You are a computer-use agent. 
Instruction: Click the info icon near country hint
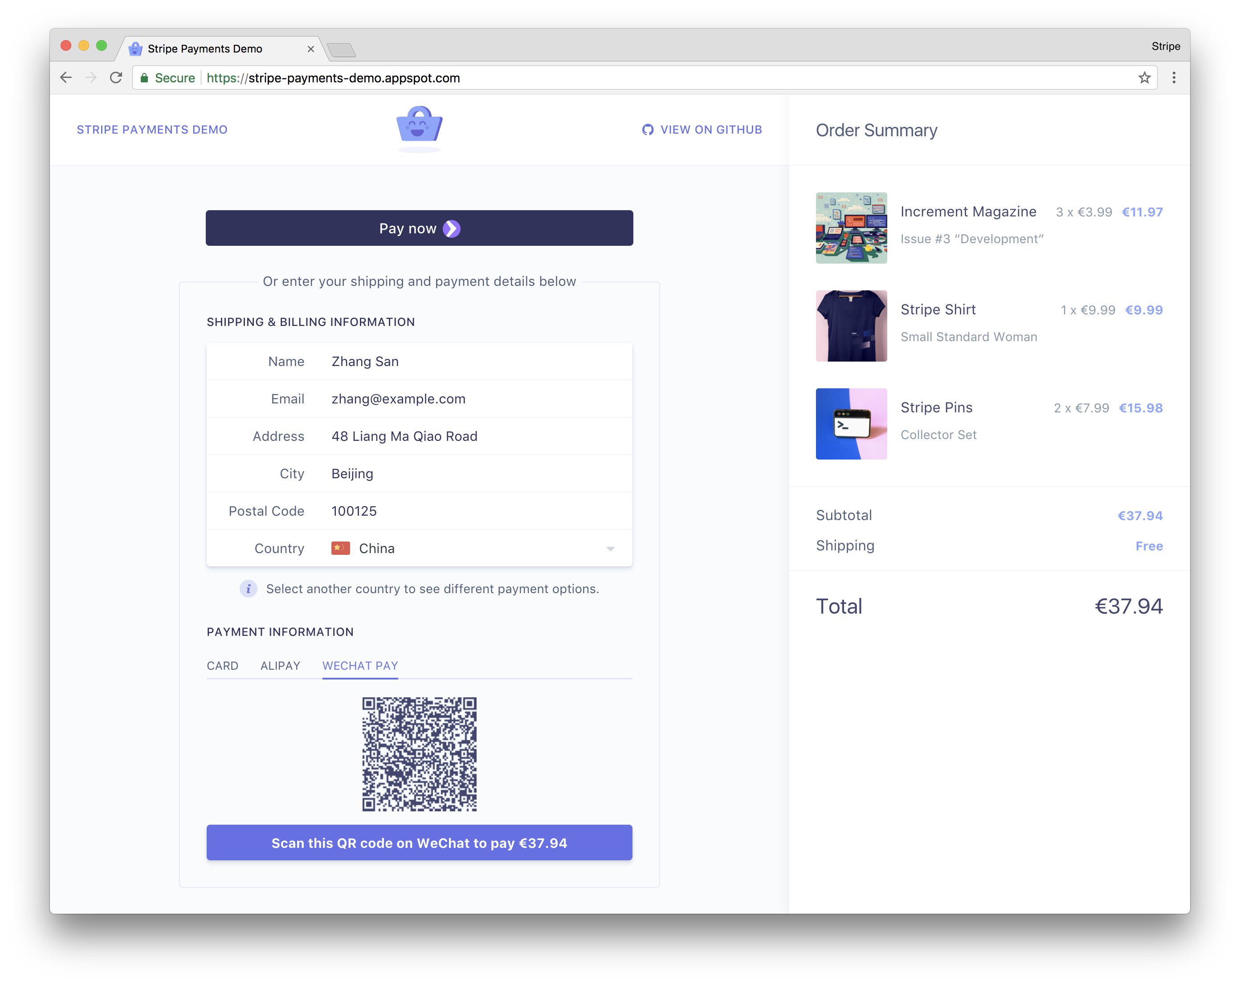click(x=249, y=589)
